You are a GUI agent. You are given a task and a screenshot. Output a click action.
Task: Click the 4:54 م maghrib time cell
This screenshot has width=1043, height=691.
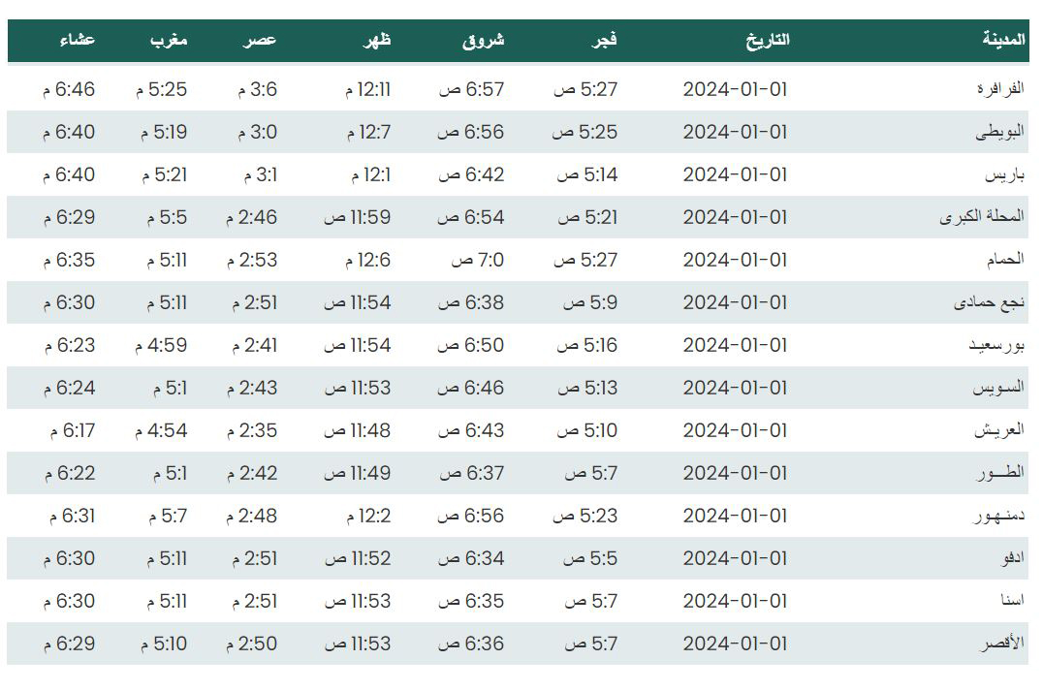[x=161, y=431]
